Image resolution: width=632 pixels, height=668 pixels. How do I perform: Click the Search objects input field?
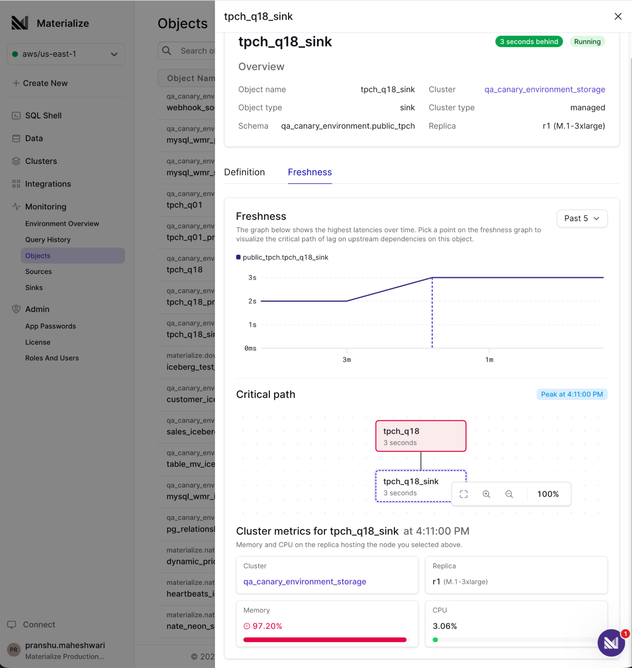click(186, 51)
